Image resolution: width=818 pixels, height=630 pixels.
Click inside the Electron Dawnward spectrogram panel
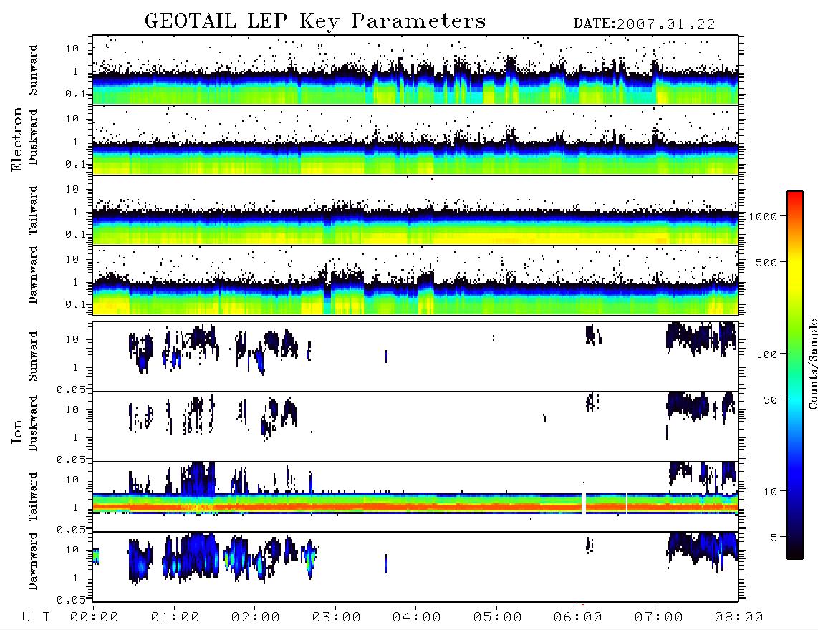coord(415,281)
